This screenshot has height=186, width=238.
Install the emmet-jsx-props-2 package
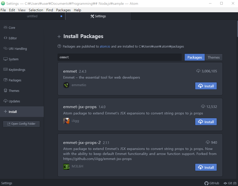[206, 167]
